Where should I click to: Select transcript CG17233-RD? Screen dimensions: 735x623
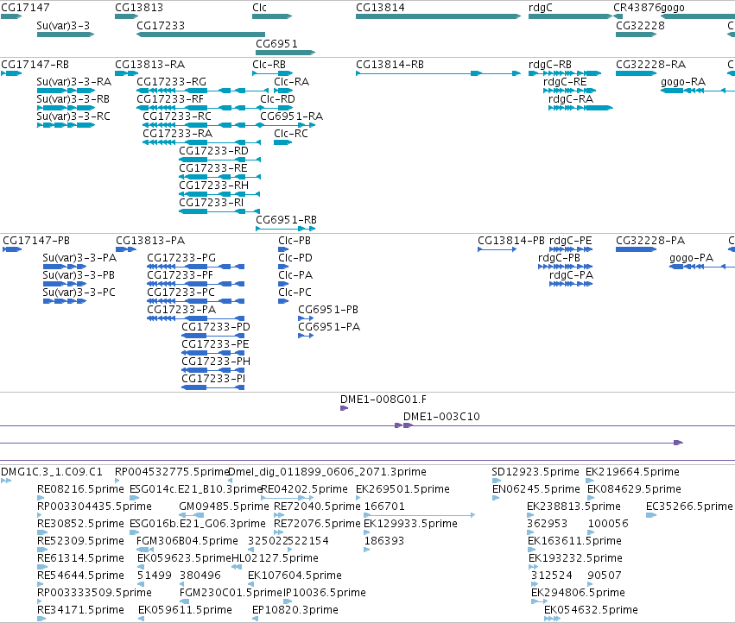point(220,160)
